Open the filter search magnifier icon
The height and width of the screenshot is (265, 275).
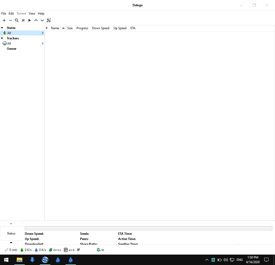click(17, 20)
